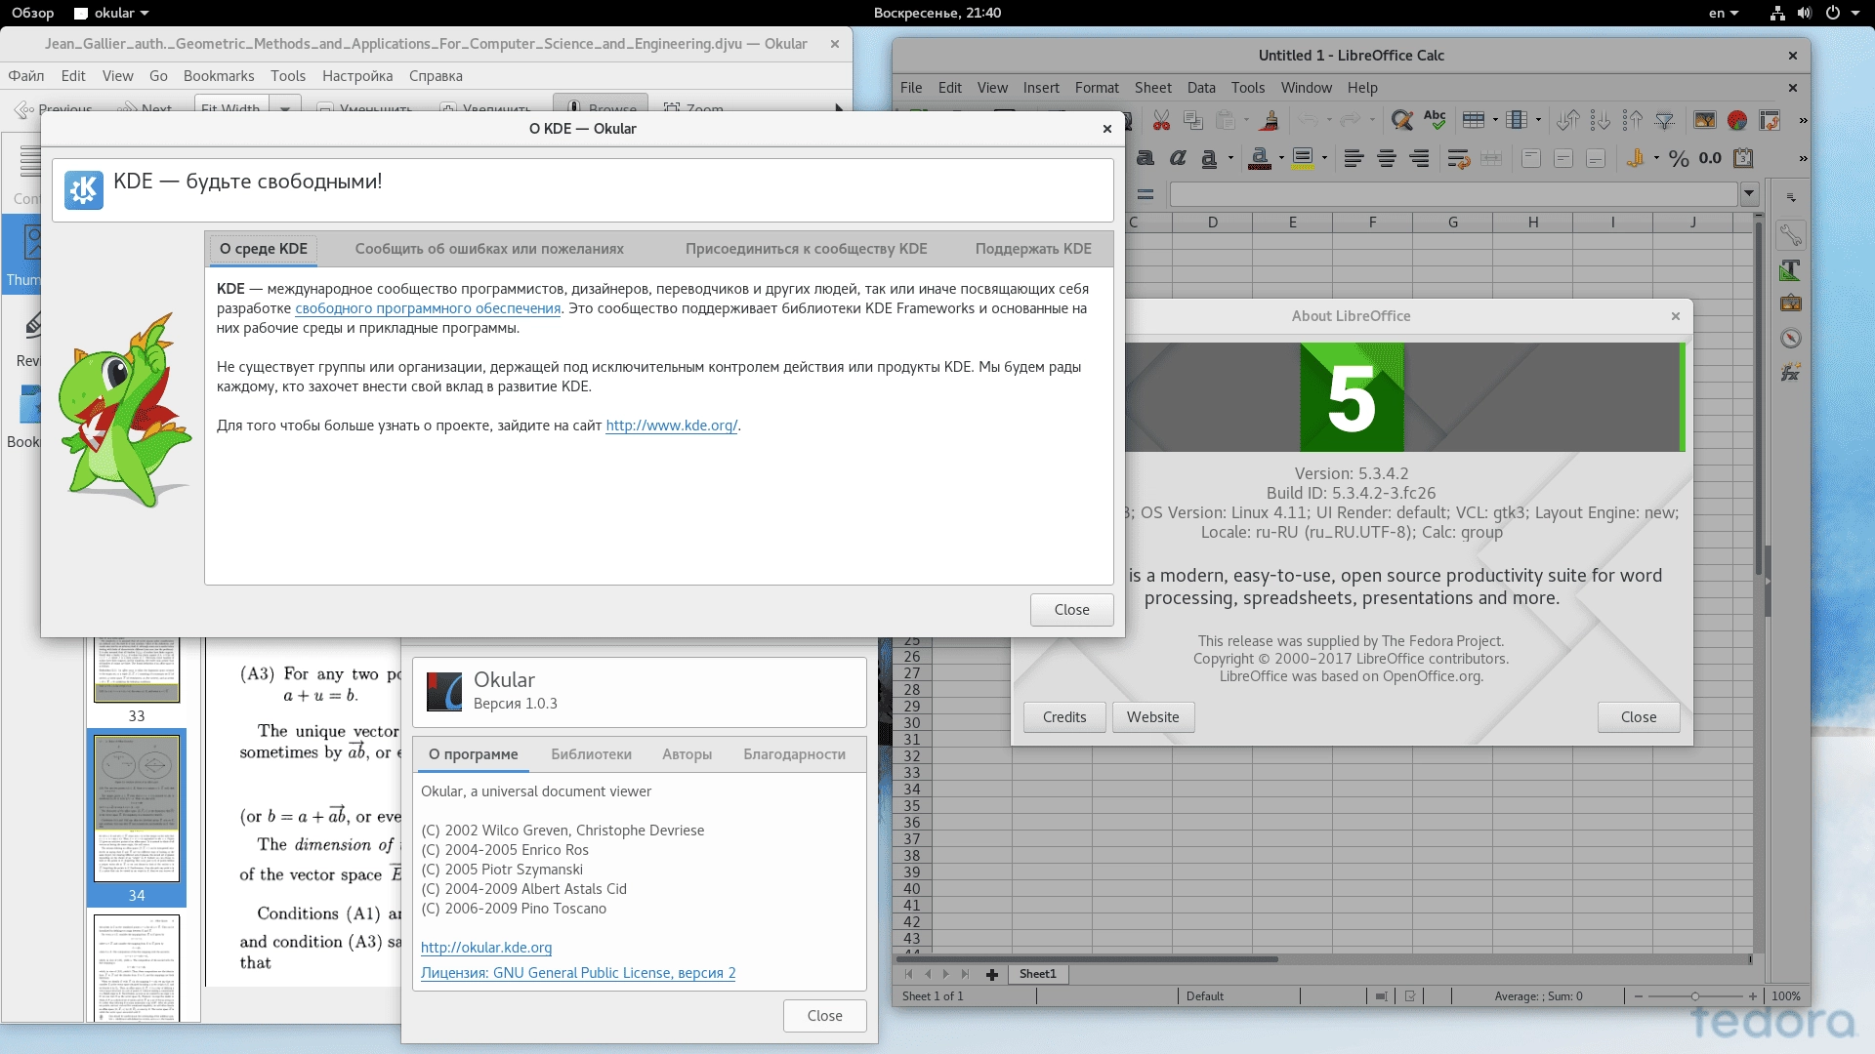This screenshot has width=1875, height=1054.
Task: Open the insert columns dropdown arrow
Action: coord(1538,120)
